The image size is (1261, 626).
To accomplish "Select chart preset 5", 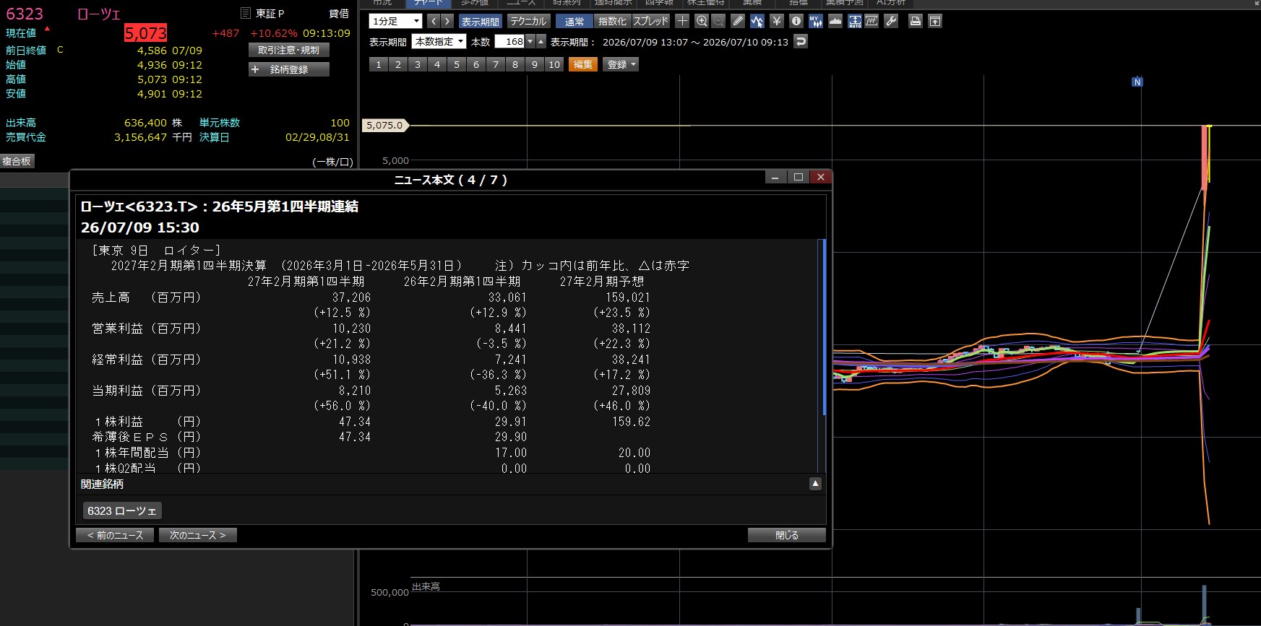I will coord(457,64).
